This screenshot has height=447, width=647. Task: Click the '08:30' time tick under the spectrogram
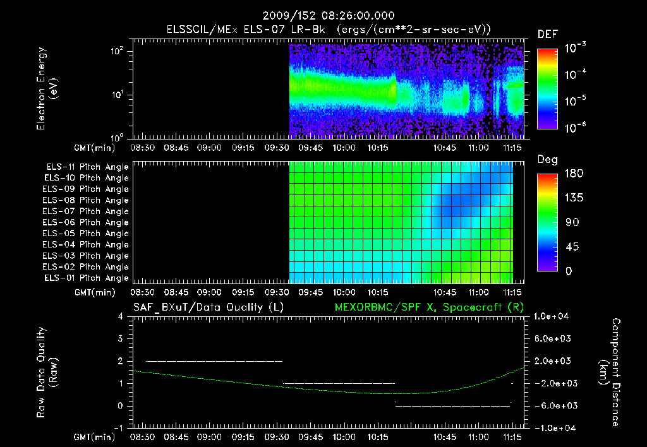click(142, 148)
